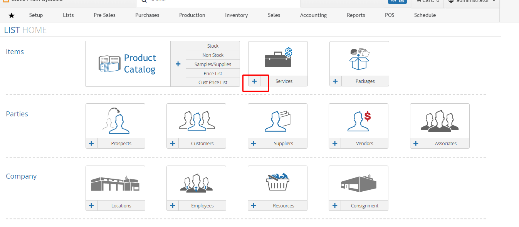Click the Locations warehouse icon

[115, 183]
